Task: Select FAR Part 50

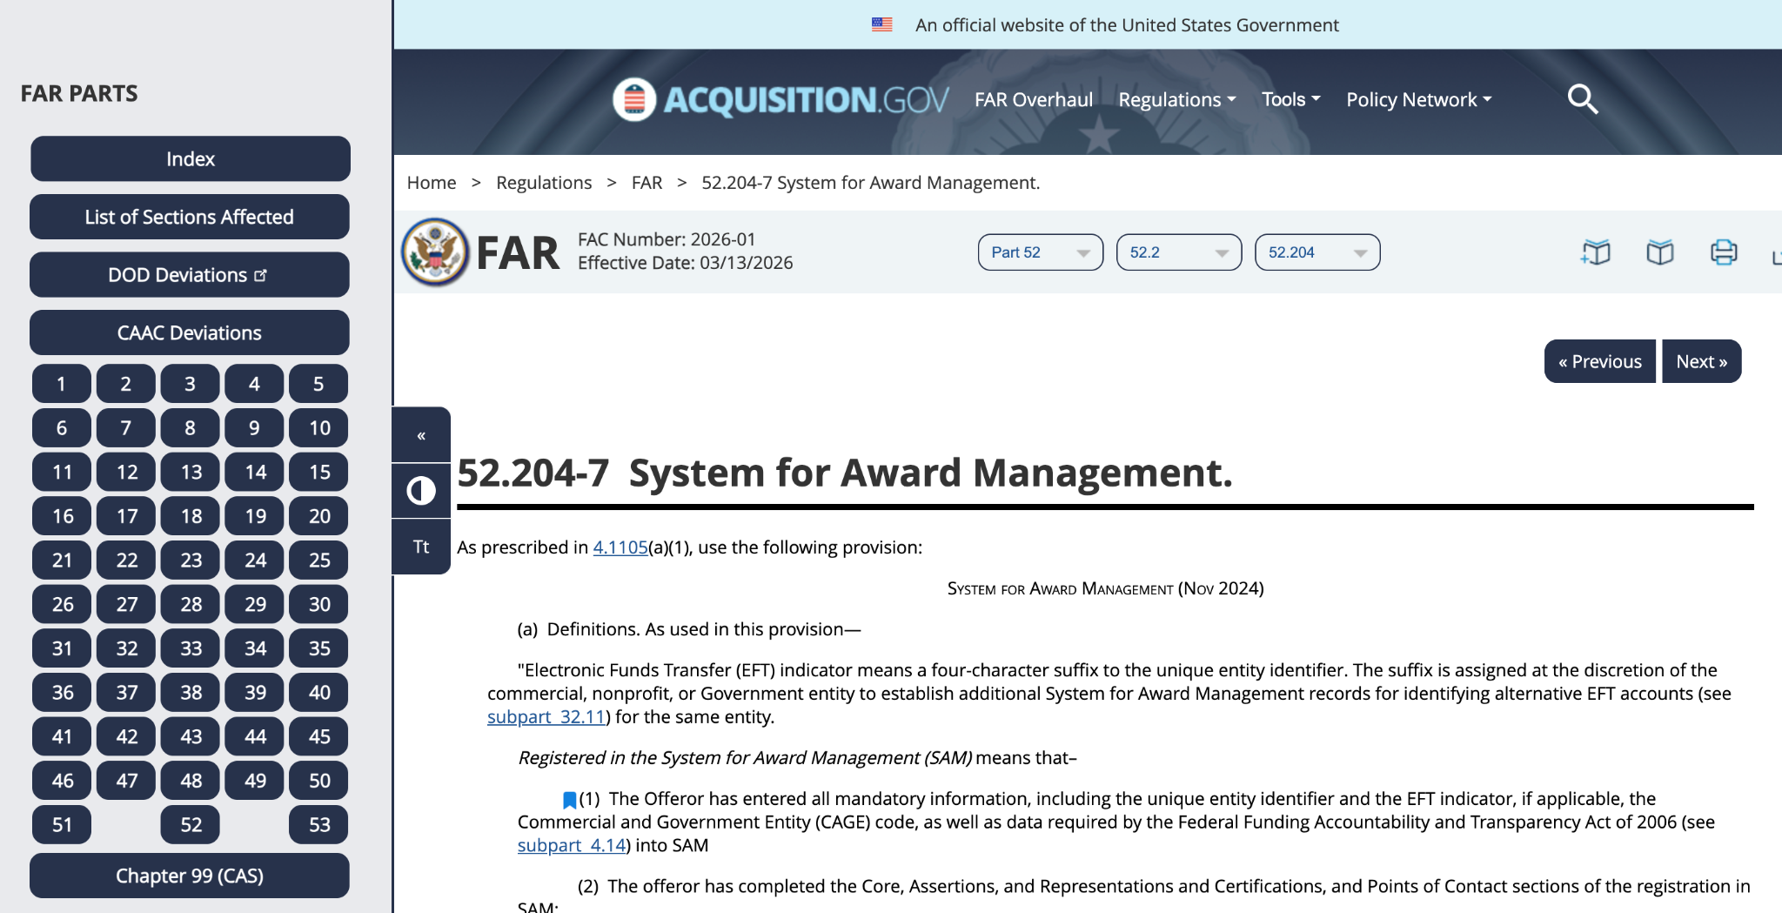Action: [318, 781]
